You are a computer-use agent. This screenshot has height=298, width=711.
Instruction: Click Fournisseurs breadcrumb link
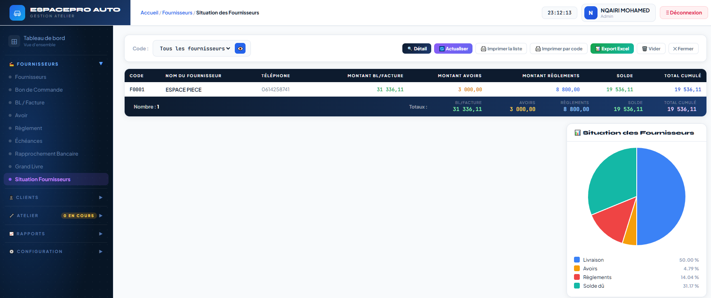[177, 13]
